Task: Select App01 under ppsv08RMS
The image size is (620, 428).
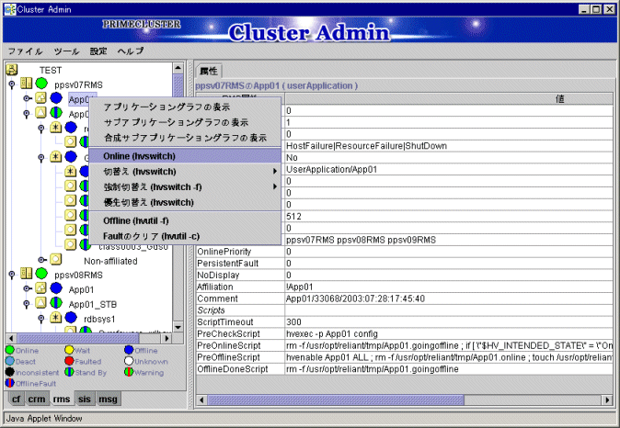Action: [x=81, y=289]
